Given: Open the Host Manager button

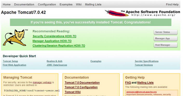Looking at the screenshot, I should pos(166,45).
